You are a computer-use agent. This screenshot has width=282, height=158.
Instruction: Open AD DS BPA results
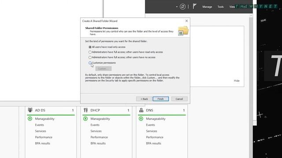(43, 144)
